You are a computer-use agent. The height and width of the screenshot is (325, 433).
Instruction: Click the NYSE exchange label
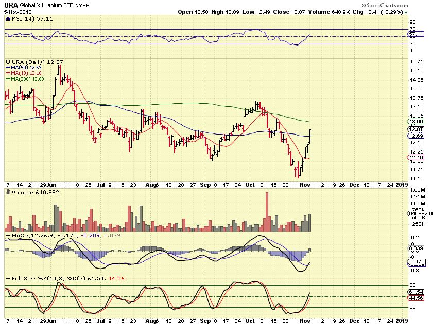click(x=82, y=6)
